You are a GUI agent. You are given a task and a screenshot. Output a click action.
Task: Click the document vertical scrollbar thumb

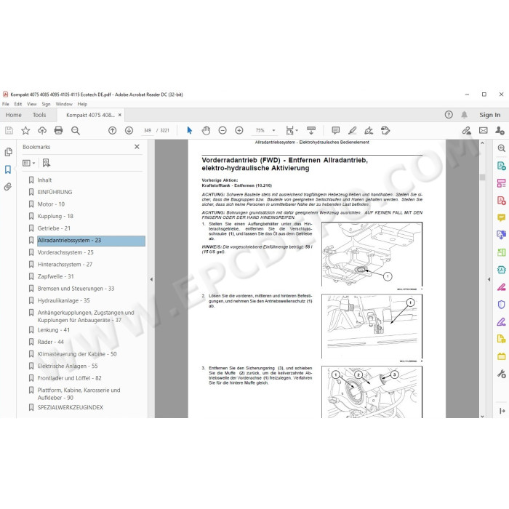coord(482,177)
